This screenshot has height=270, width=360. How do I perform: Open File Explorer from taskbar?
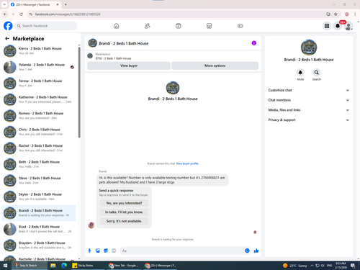(53, 266)
